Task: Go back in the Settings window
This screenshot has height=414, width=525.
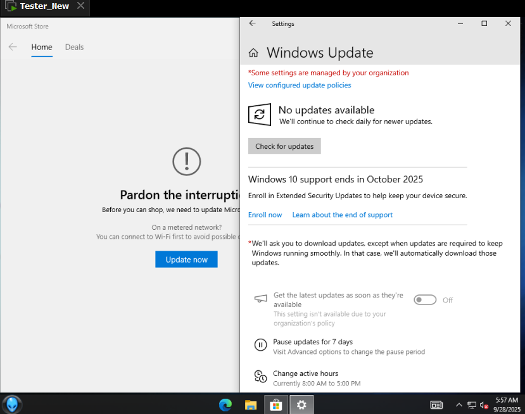Action: (x=253, y=23)
